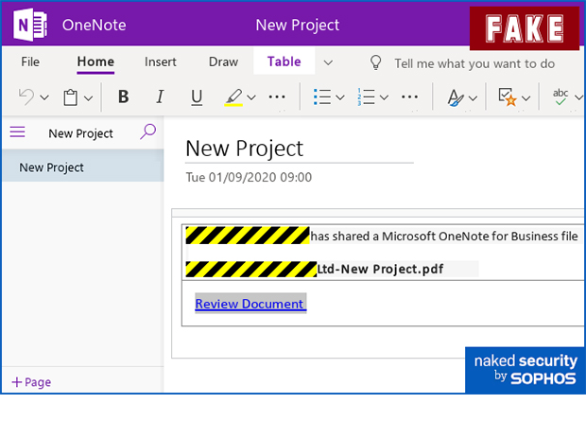586x421 pixels.
Task: Click the New Project title in the header bar
Action: click(x=298, y=26)
